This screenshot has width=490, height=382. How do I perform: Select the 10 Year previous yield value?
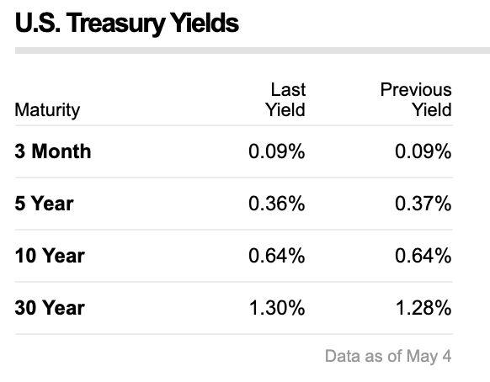[423, 256]
